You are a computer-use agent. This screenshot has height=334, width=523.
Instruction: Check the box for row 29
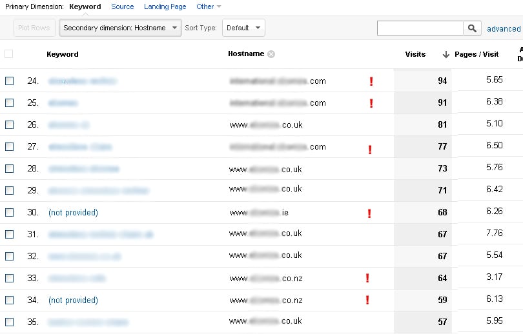(x=9, y=190)
